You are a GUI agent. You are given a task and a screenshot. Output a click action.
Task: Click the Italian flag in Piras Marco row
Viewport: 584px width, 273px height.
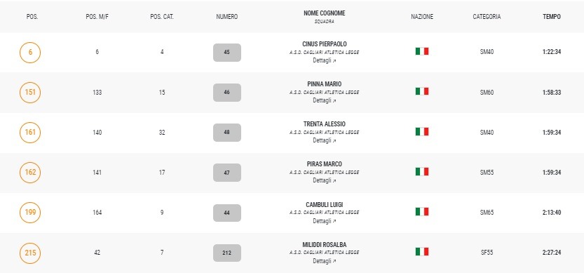(422, 171)
